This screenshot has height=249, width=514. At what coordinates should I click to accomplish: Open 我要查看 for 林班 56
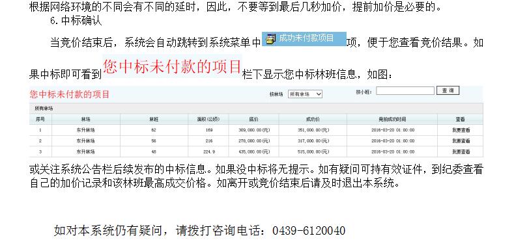click(461, 141)
